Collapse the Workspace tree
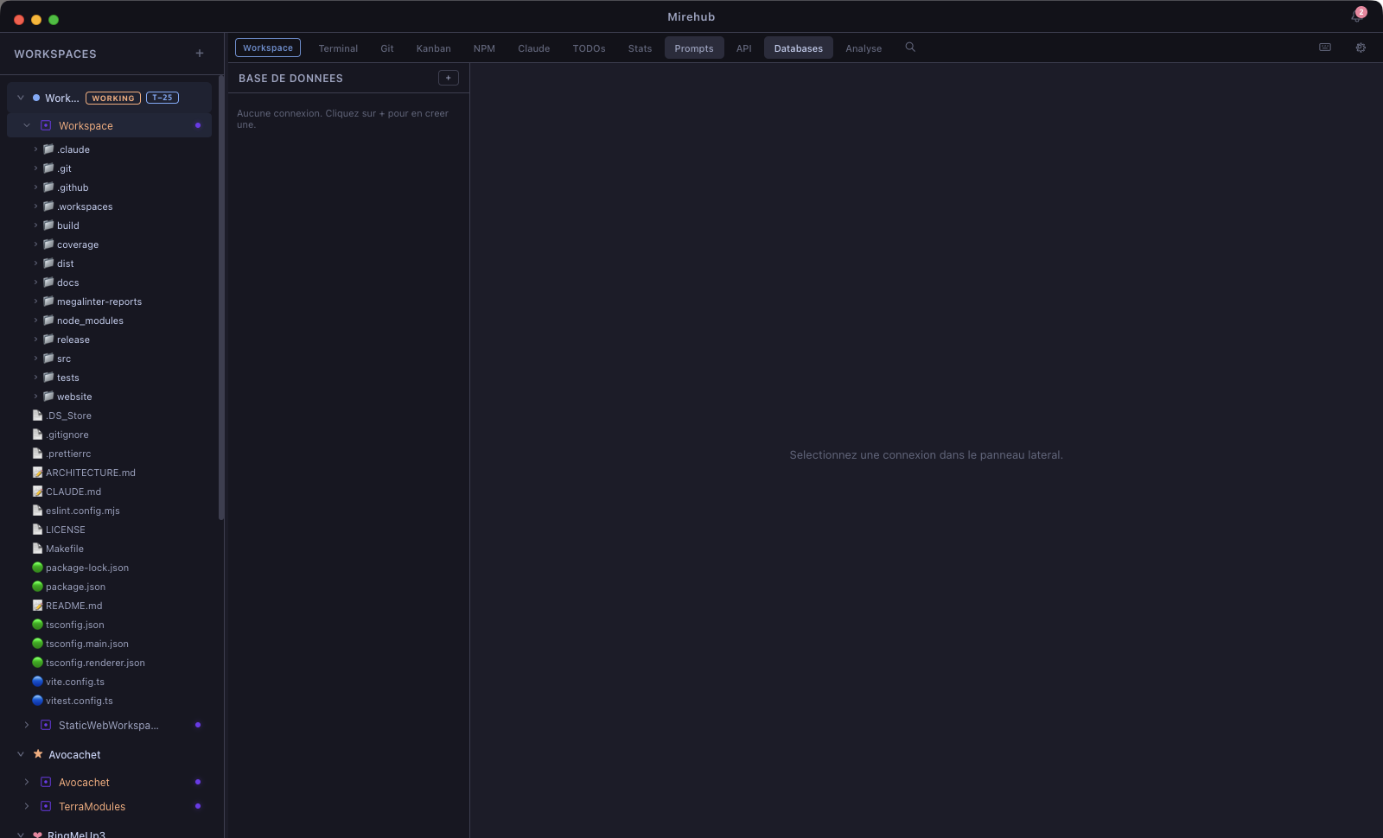Viewport: 1383px width, 838px height. pyautogui.click(x=26, y=125)
